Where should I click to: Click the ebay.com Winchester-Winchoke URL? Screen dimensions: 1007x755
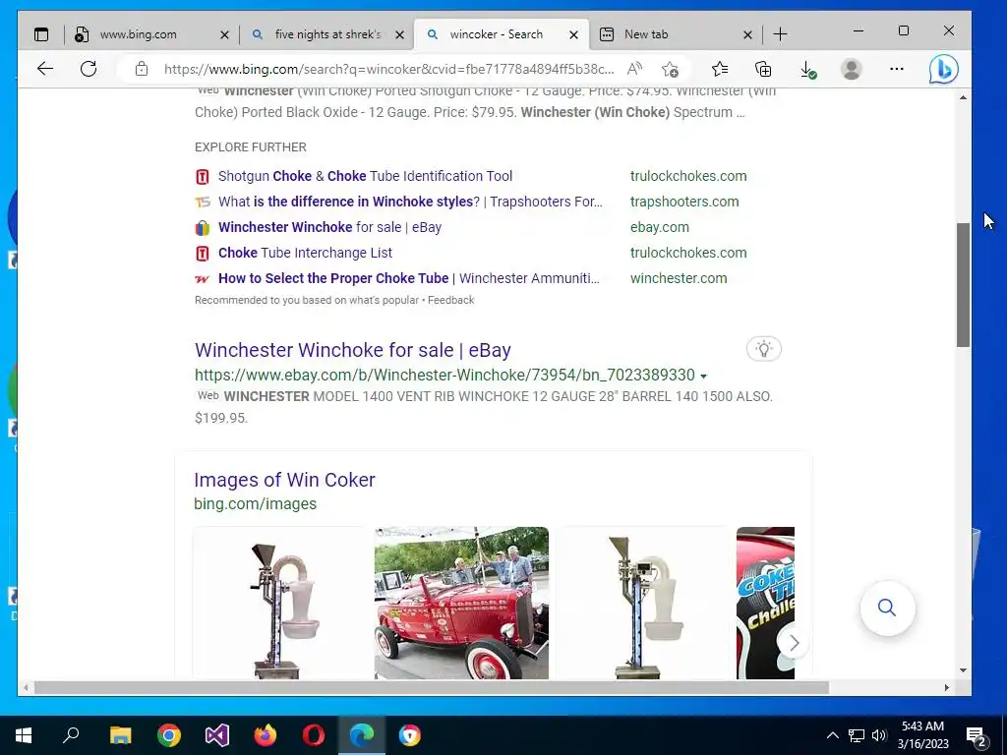(444, 375)
